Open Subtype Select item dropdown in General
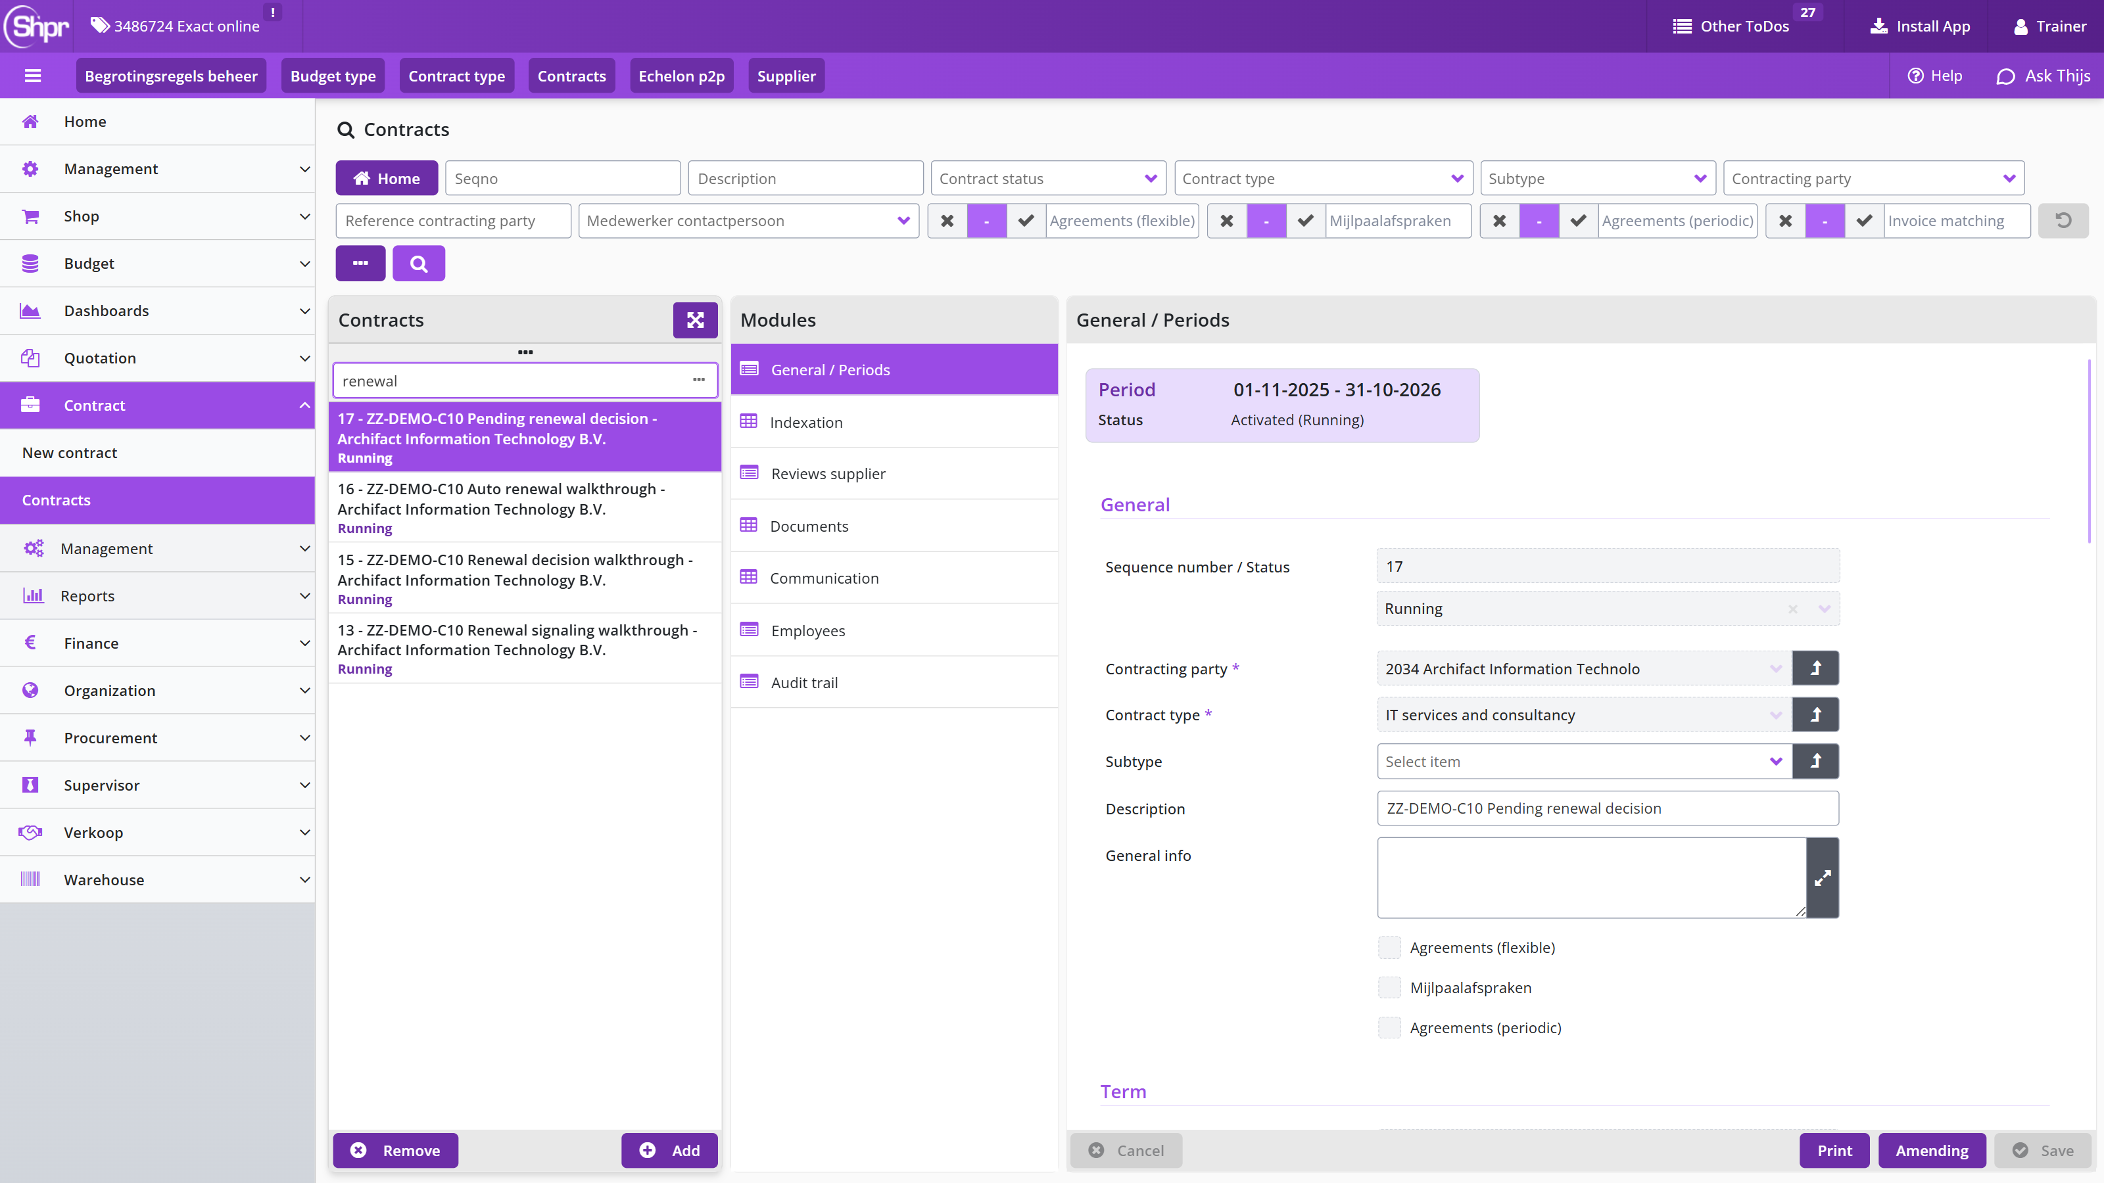 [1584, 761]
